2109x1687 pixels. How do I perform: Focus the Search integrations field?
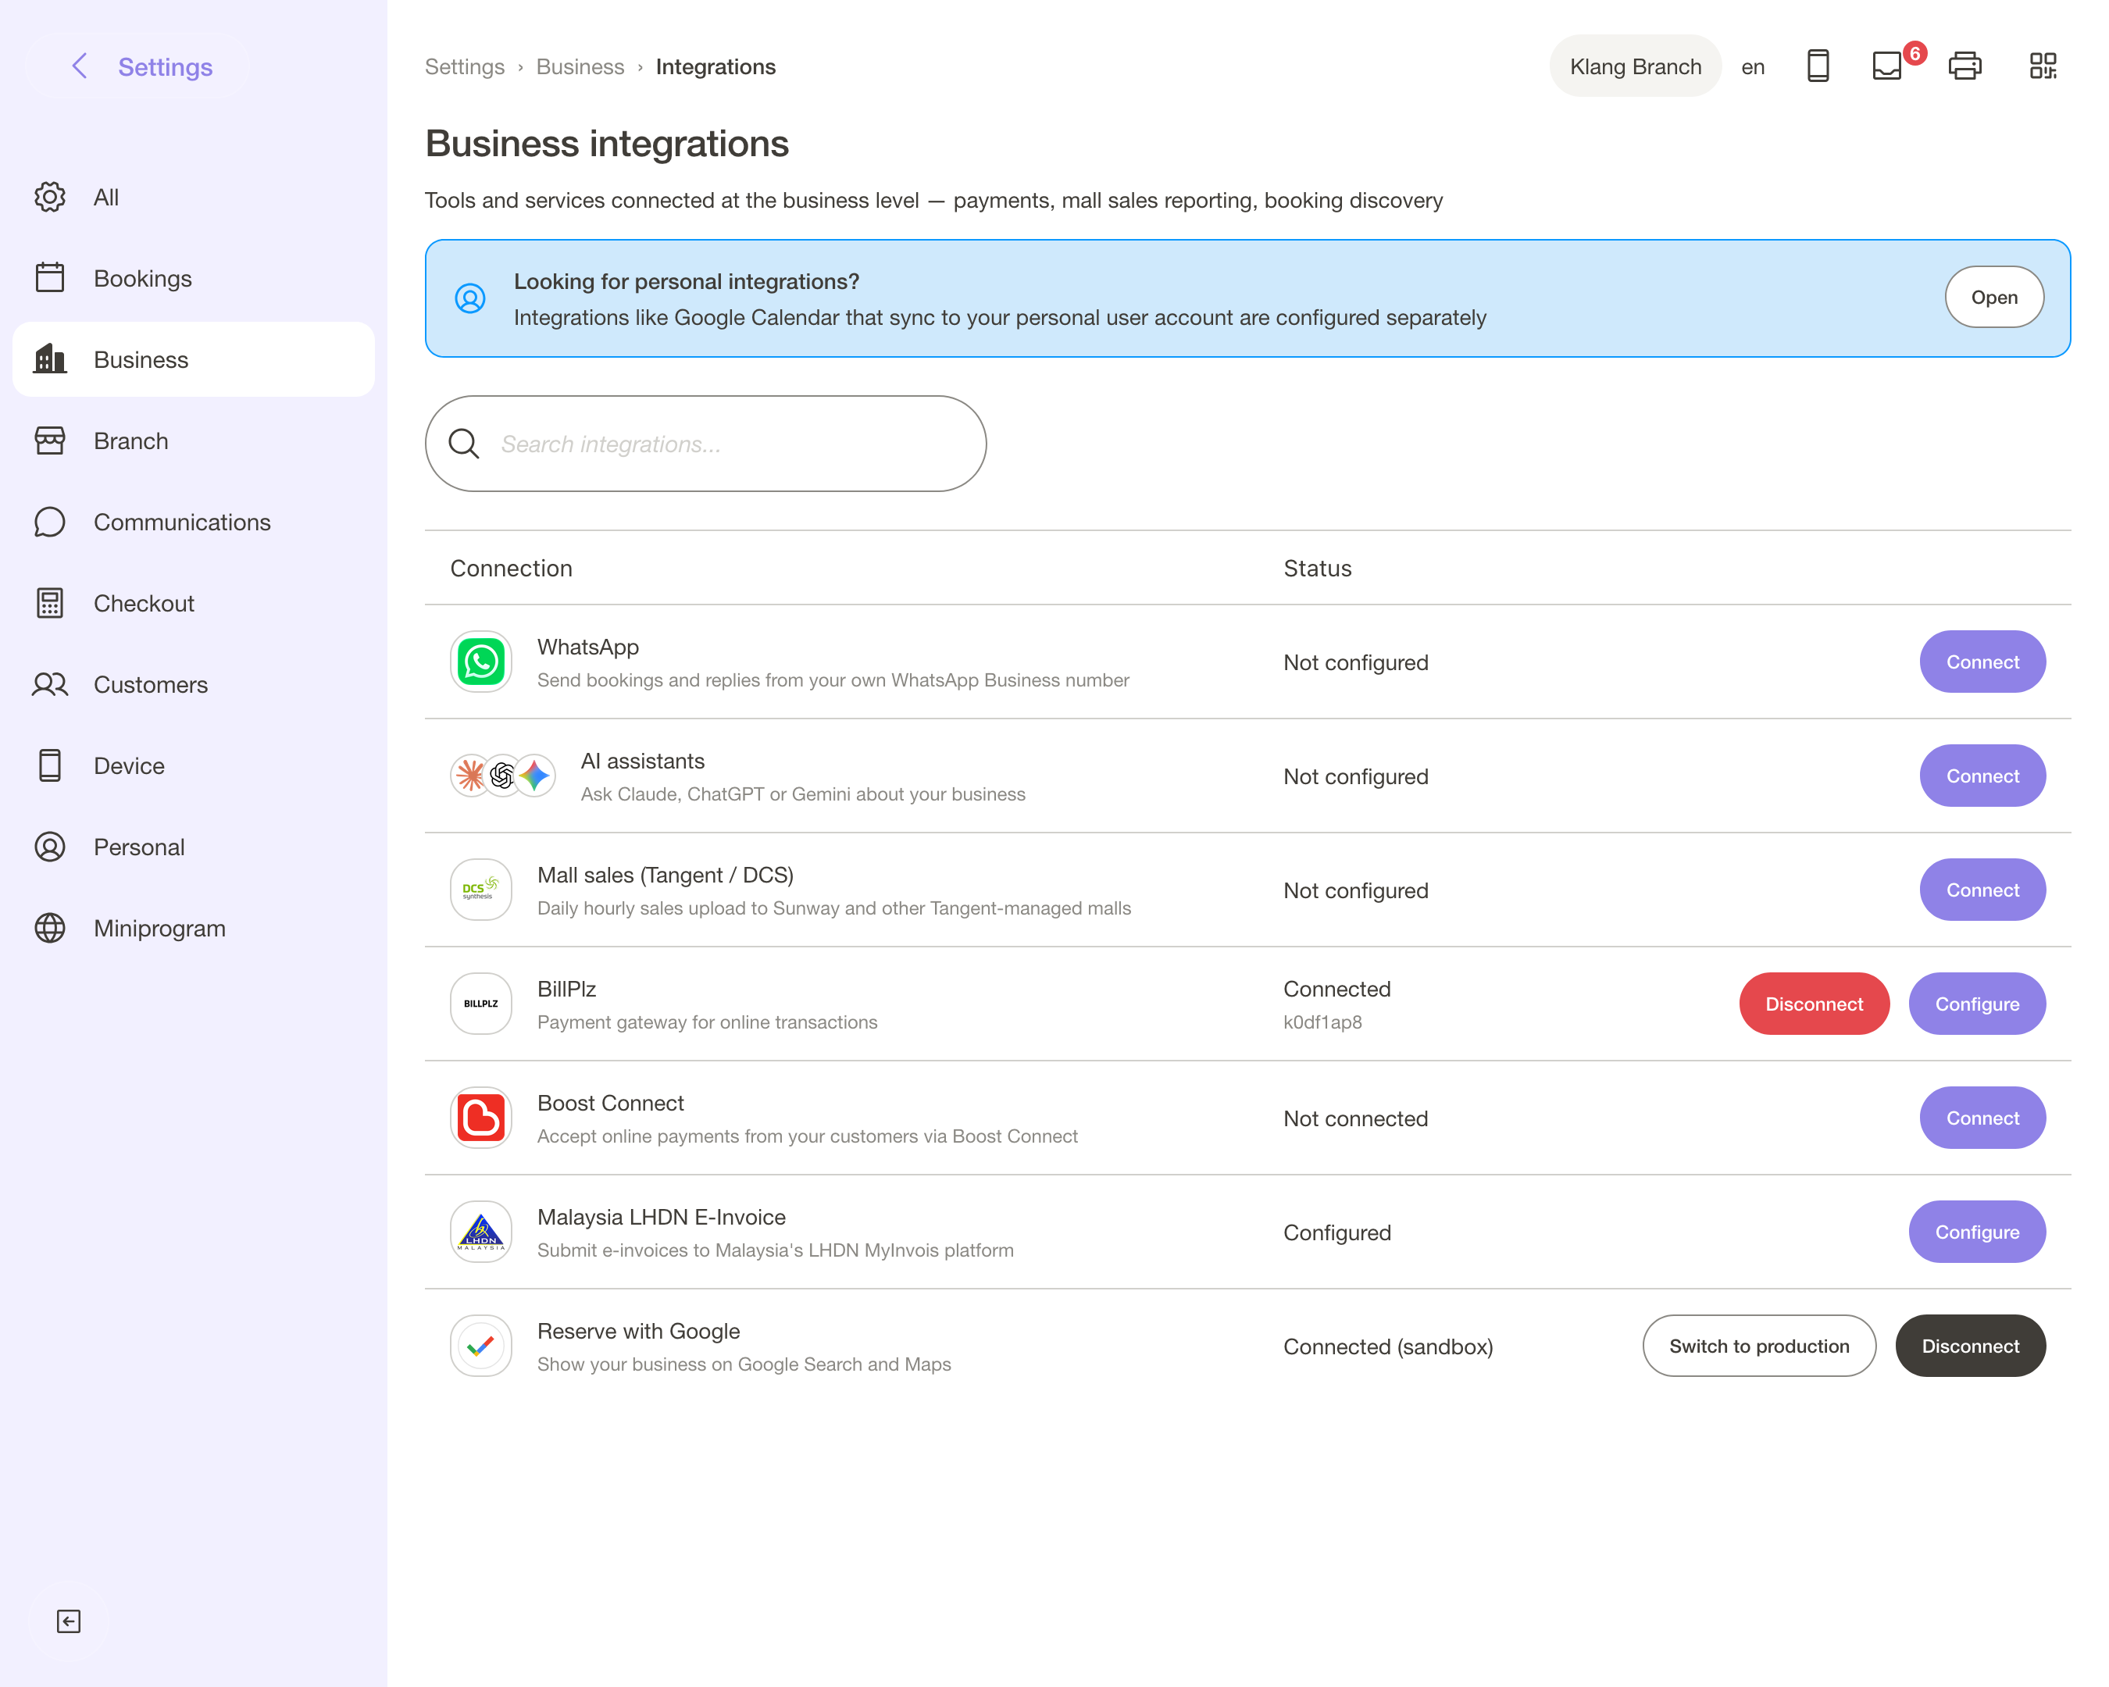pyautogui.click(x=705, y=444)
